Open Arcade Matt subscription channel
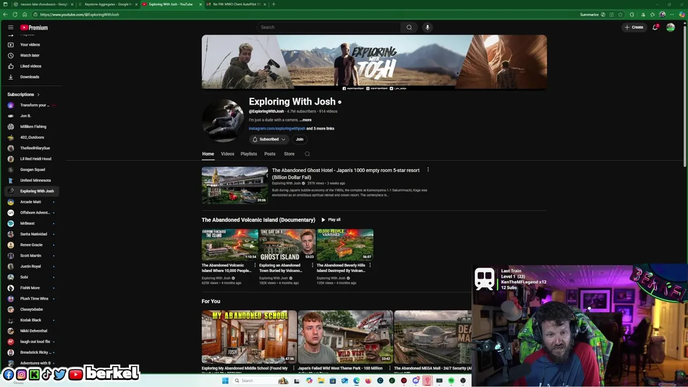 pyautogui.click(x=31, y=202)
